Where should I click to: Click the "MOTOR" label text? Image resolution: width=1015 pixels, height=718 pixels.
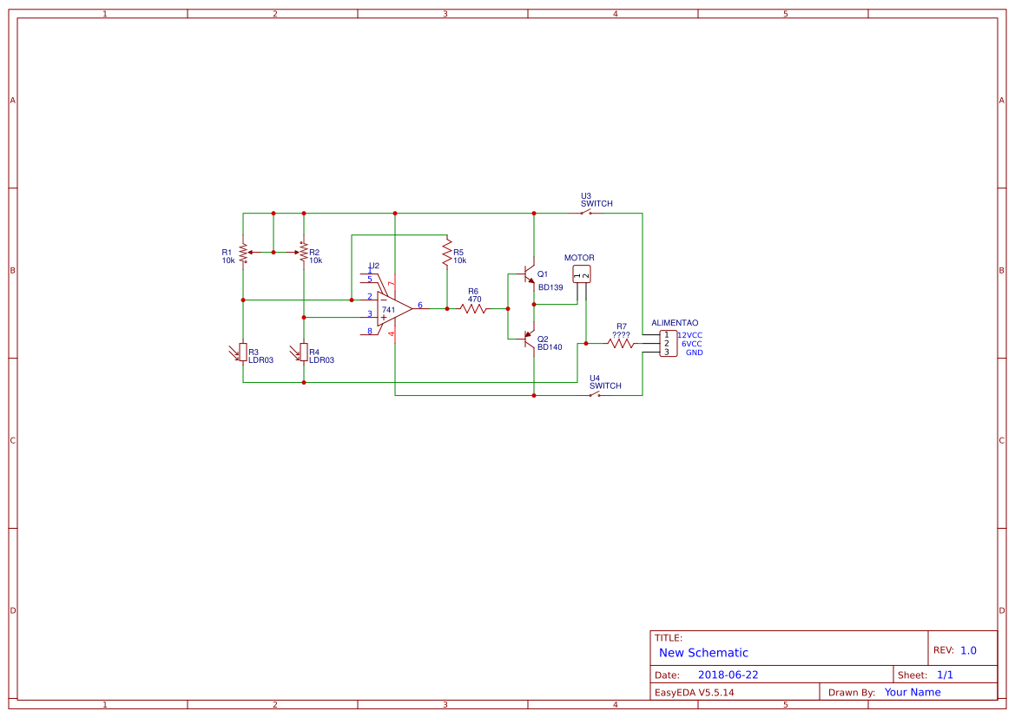click(x=579, y=258)
